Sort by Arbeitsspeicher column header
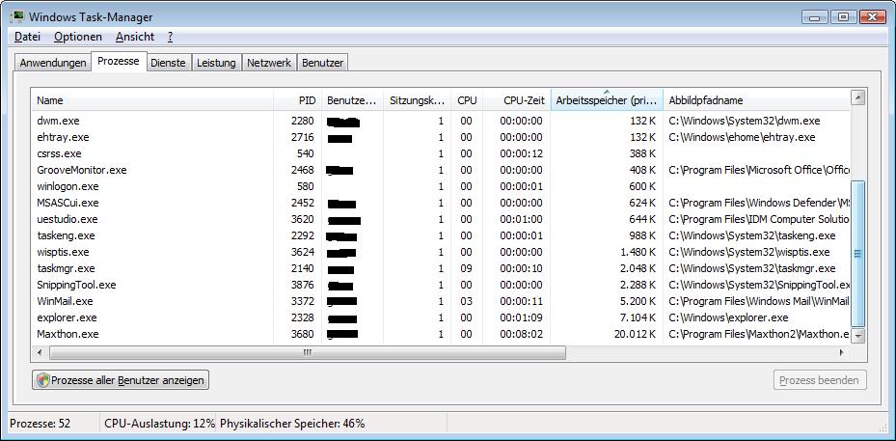This screenshot has width=896, height=441. tap(607, 100)
